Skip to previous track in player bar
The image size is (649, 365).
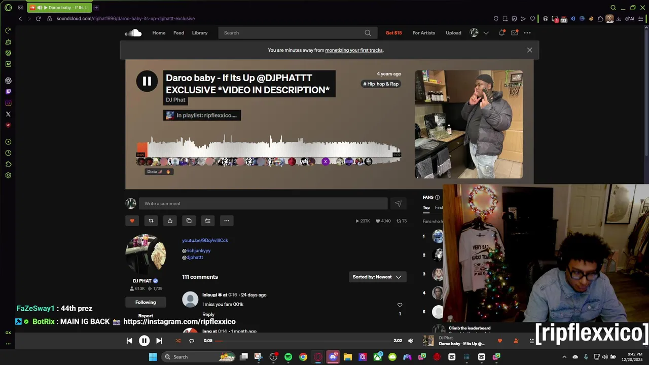click(129, 341)
